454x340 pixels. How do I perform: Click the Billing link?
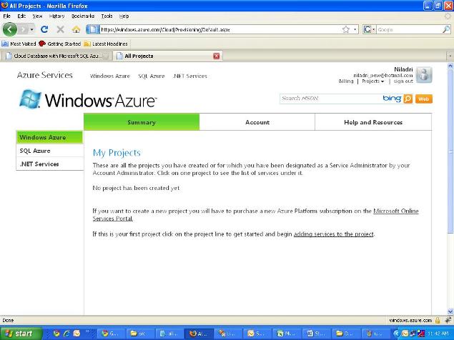pos(346,81)
